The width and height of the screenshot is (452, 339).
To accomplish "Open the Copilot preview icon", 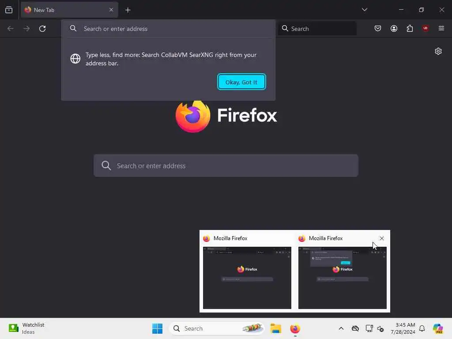I will tap(437, 328).
